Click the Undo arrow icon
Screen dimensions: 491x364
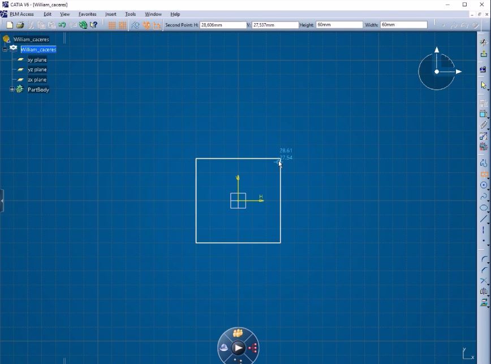click(62, 25)
